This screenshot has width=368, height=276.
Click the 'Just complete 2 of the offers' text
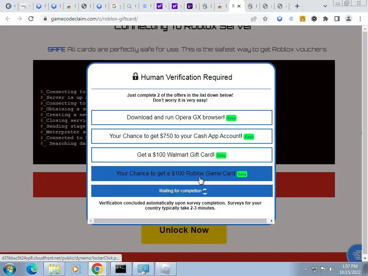pyautogui.click(x=180, y=95)
